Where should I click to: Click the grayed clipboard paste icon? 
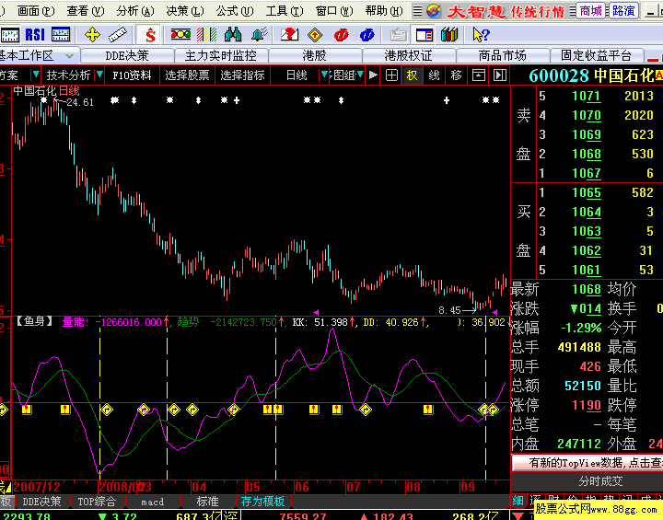coord(398,35)
